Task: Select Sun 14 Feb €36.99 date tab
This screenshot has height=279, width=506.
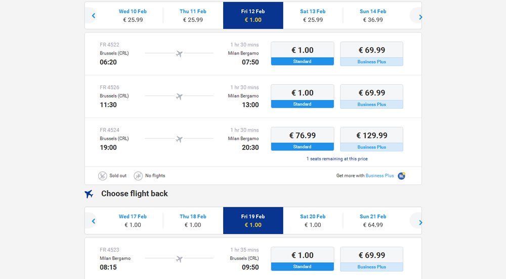Action: tap(373, 16)
